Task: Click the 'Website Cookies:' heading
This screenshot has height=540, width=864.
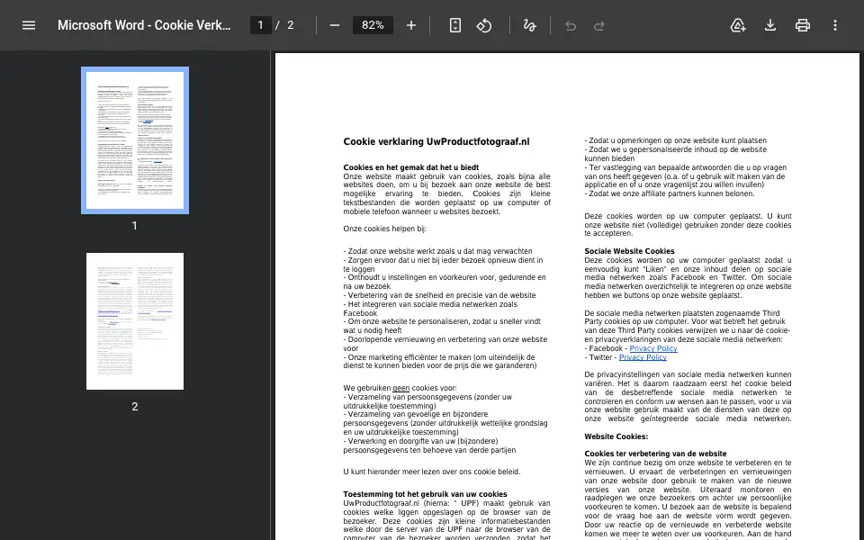Action: [x=616, y=436]
